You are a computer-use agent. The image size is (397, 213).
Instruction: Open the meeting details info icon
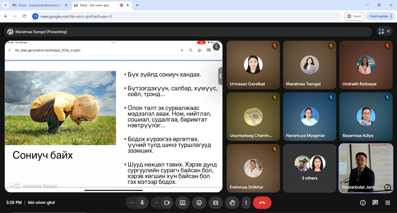(363, 203)
